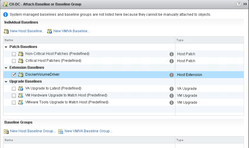Collapse the Patch Baselines group
The width and height of the screenshot is (249, 148).
tap(6, 47)
